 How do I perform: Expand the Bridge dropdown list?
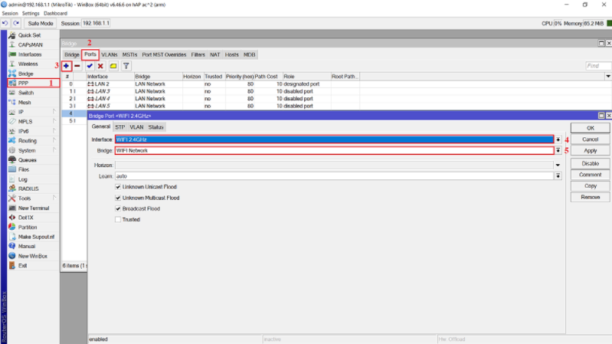pos(558,151)
